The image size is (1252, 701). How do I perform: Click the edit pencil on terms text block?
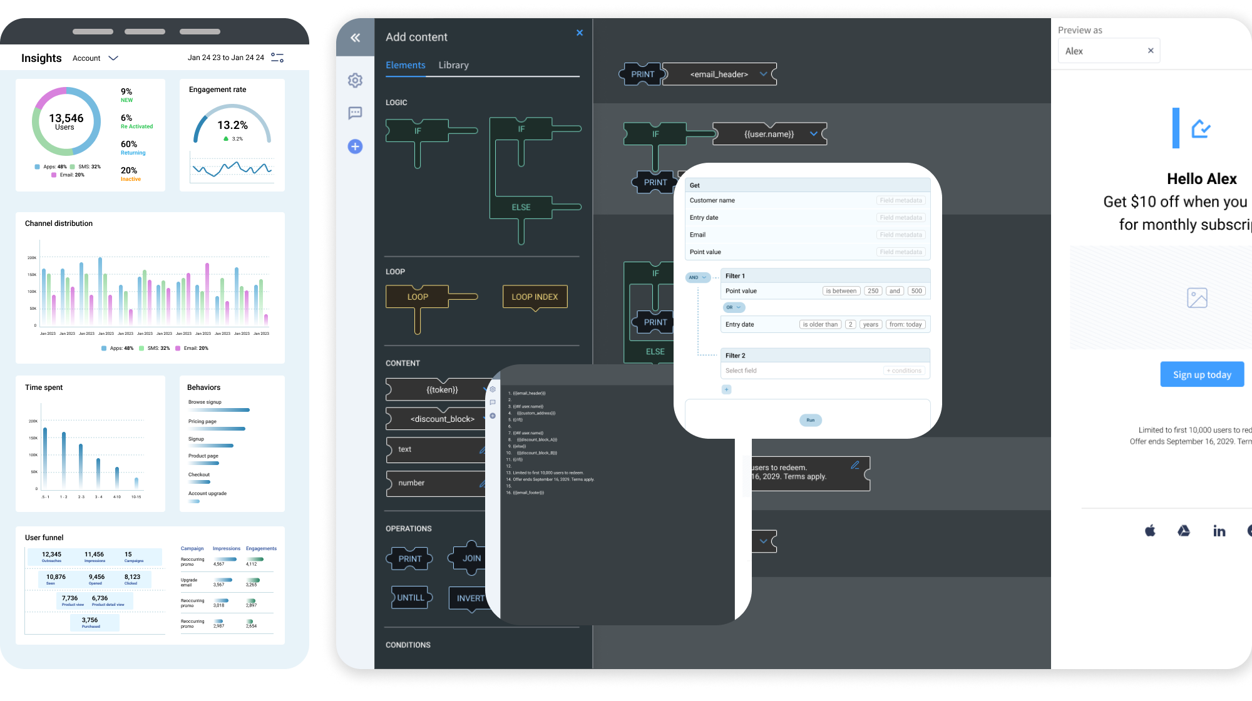click(x=855, y=465)
